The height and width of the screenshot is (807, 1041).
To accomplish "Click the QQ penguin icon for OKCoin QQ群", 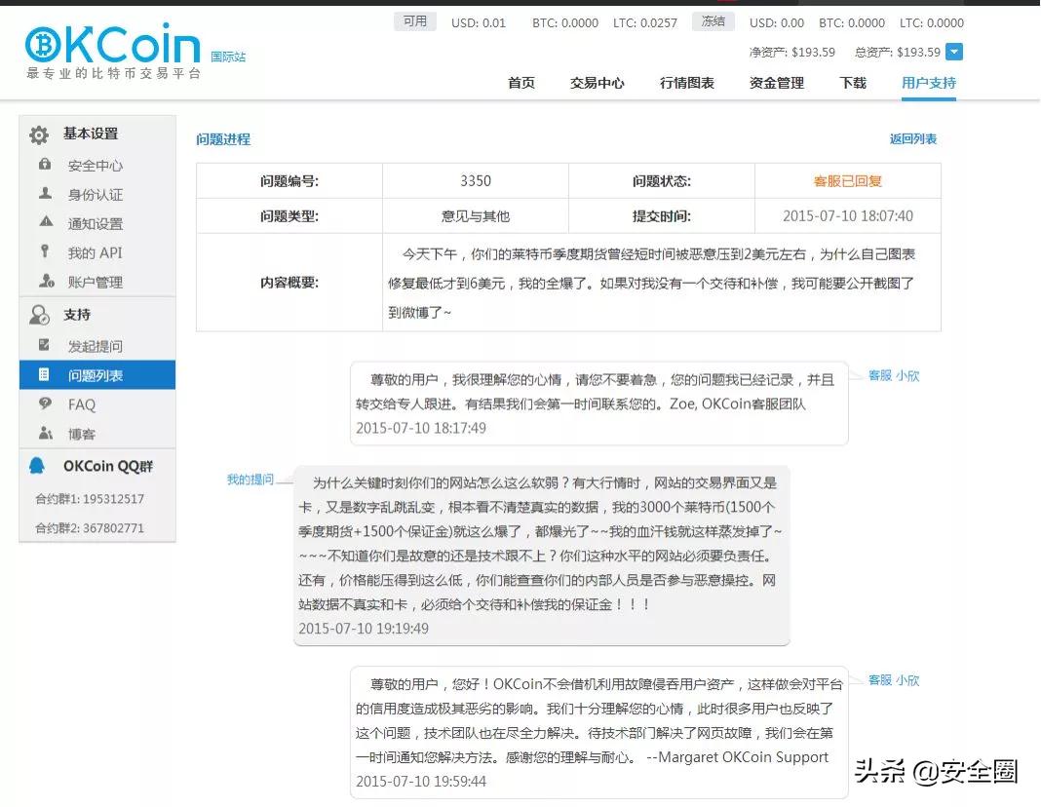I will [x=39, y=466].
